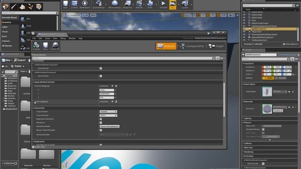Click Import button in Content Browser

(20, 60)
